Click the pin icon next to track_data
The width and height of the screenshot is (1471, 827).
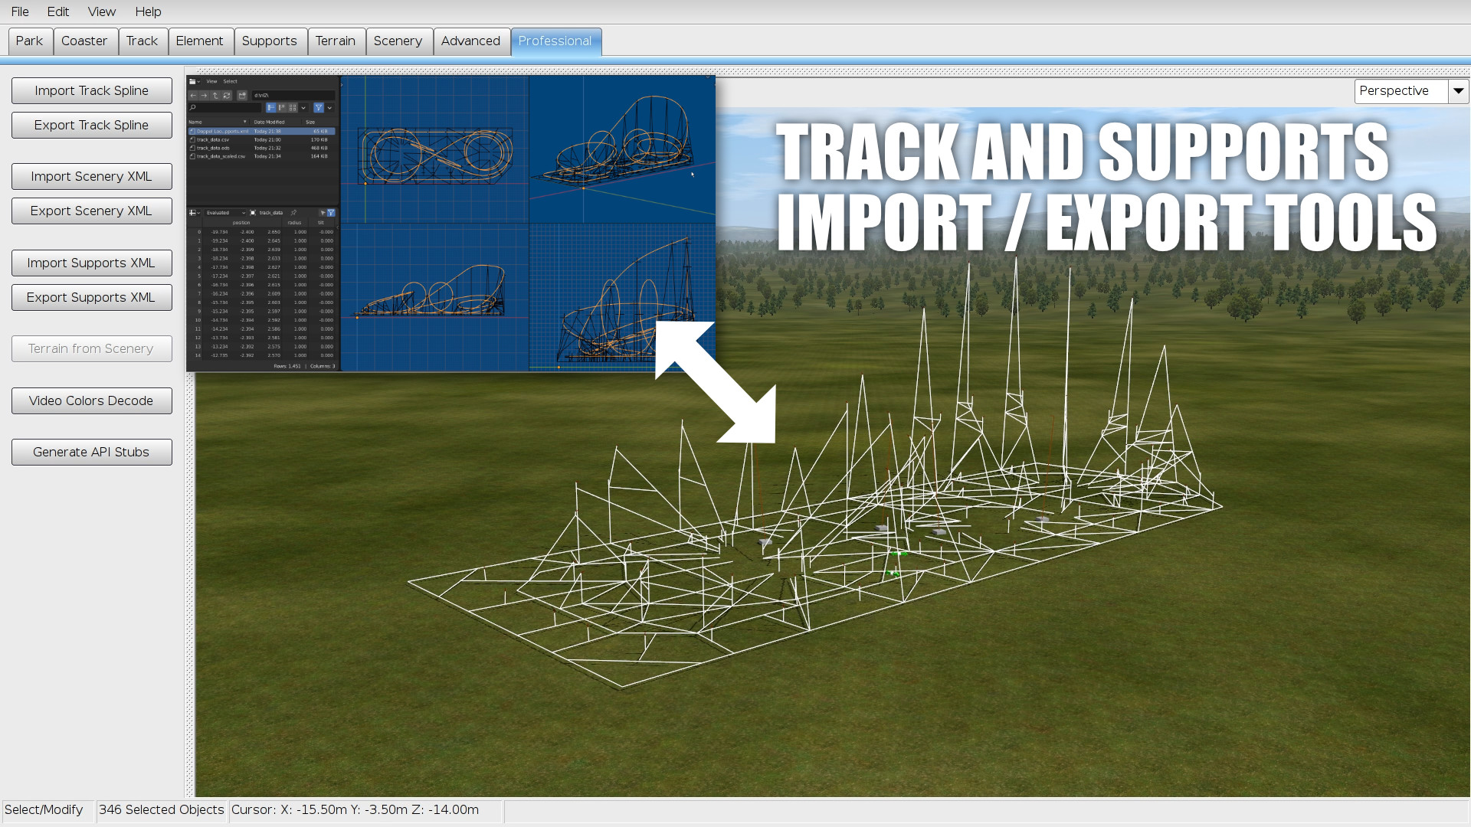[293, 213]
